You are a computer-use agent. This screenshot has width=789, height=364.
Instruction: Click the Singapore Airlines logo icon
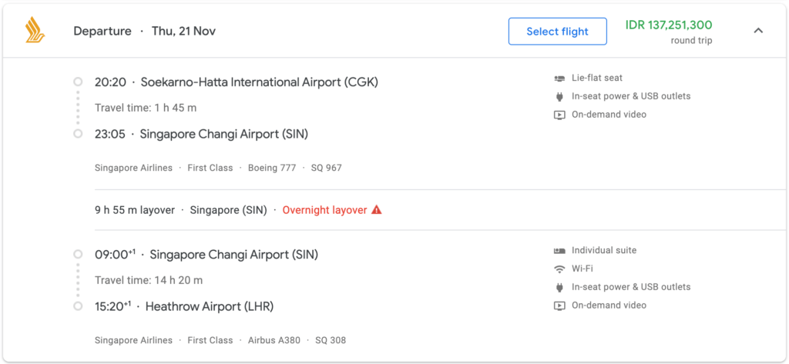35,30
